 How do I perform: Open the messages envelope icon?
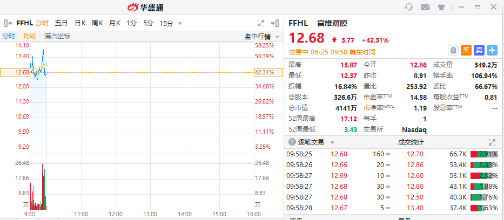pyautogui.click(x=425, y=7)
